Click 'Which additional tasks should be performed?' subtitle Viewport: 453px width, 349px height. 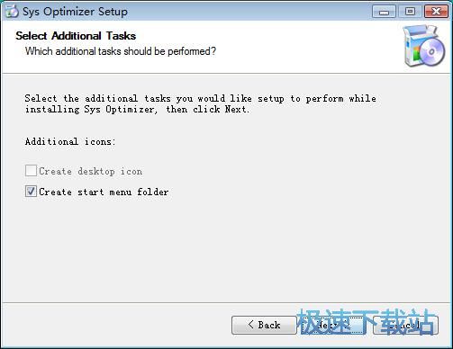point(121,51)
